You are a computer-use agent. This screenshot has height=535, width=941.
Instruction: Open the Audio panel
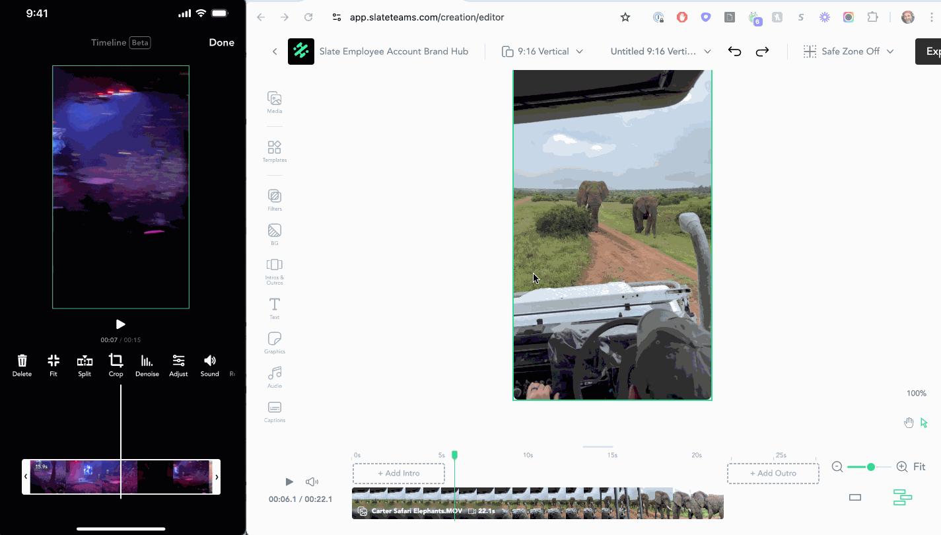[x=275, y=376]
